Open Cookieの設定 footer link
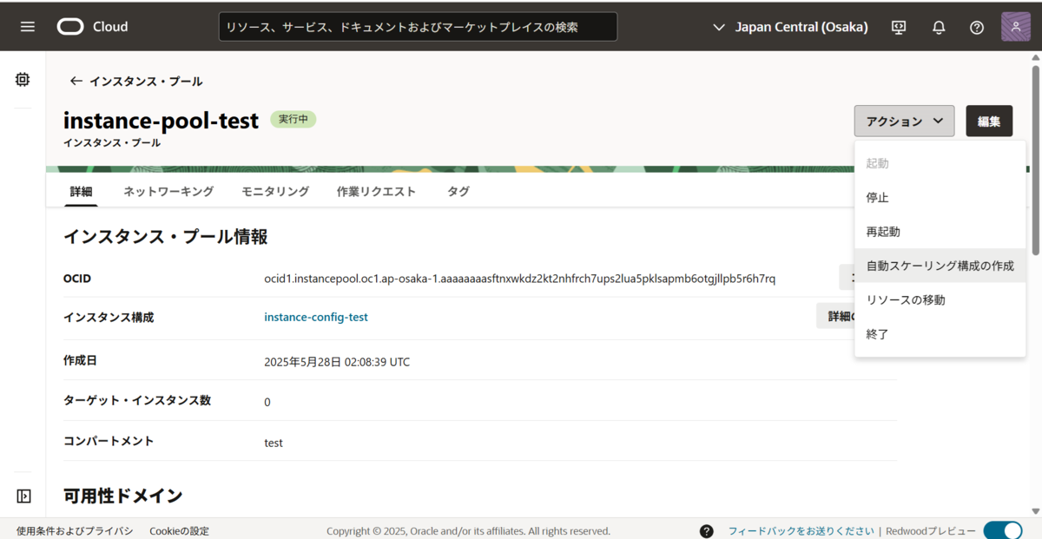 coord(179,531)
